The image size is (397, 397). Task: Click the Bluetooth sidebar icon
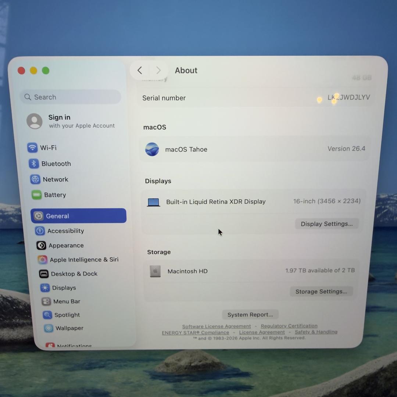[34, 164]
